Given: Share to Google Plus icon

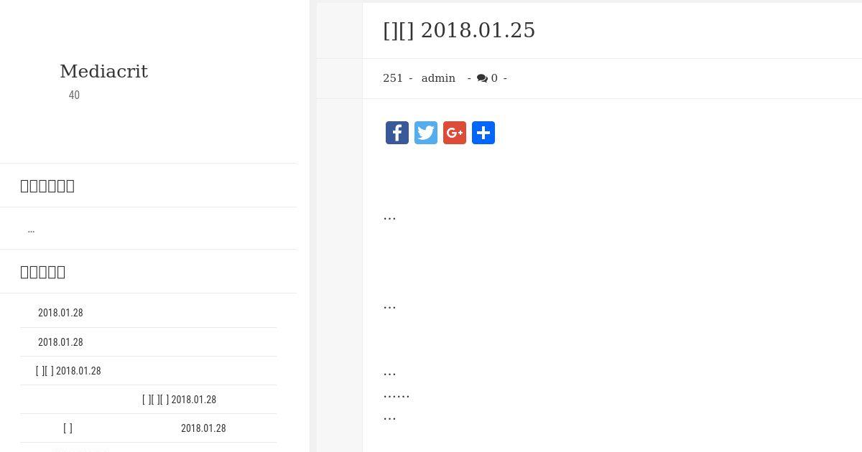Looking at the screenshot, I should coord(455,133).
